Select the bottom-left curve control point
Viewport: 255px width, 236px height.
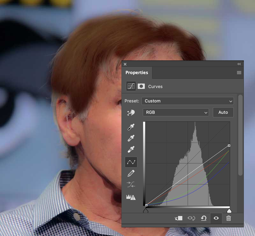pyautogui.click(x=146, y=205)
